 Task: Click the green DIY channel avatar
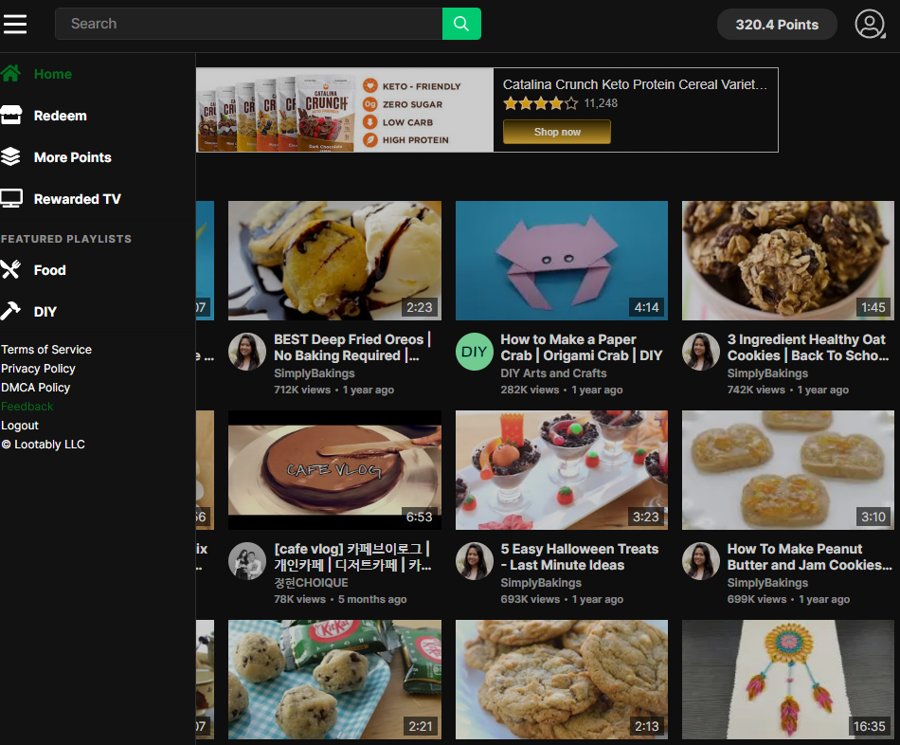click(x=474, y=352)
